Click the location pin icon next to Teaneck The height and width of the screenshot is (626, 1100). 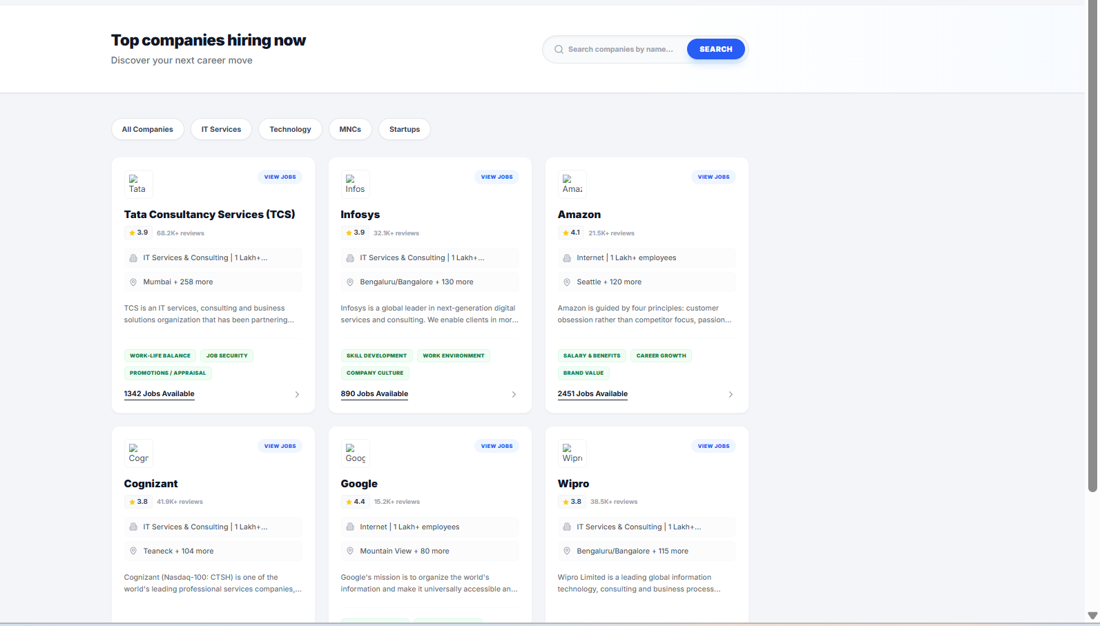[x=133, y=551]
